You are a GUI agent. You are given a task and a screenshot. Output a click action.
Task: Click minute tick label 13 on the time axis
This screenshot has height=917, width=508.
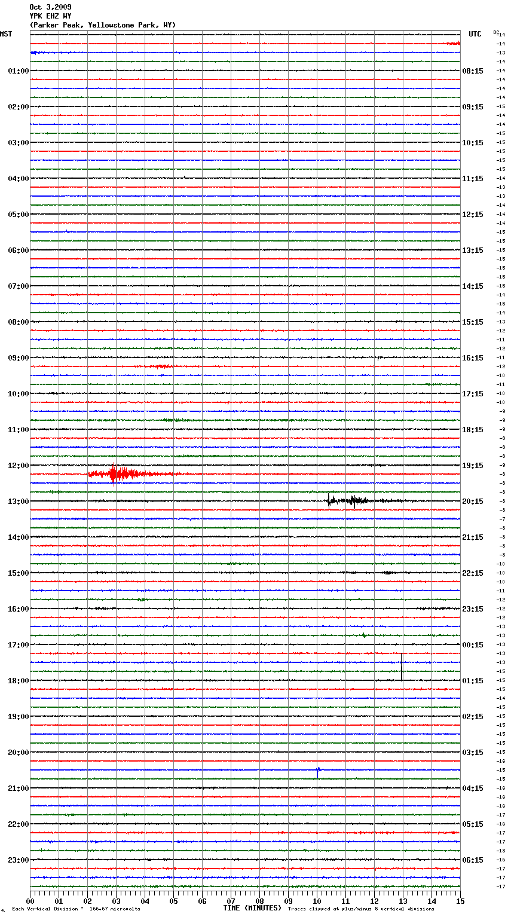coord(403,901)
